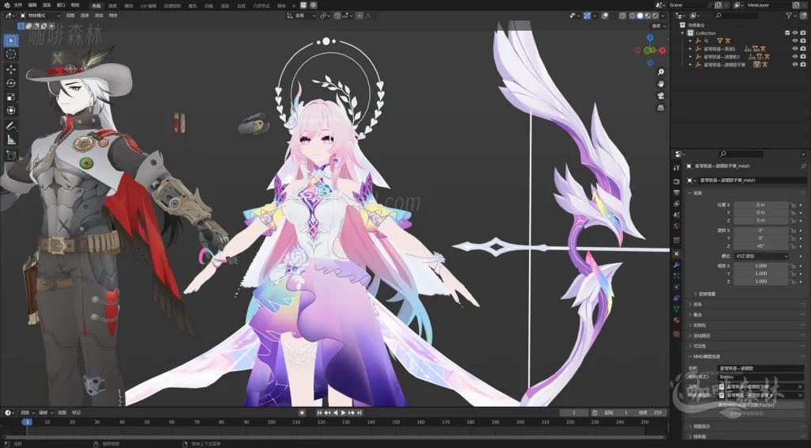Select the Annotate pencil tool
Screen dimensions: 811x448
tap(11, 126)
